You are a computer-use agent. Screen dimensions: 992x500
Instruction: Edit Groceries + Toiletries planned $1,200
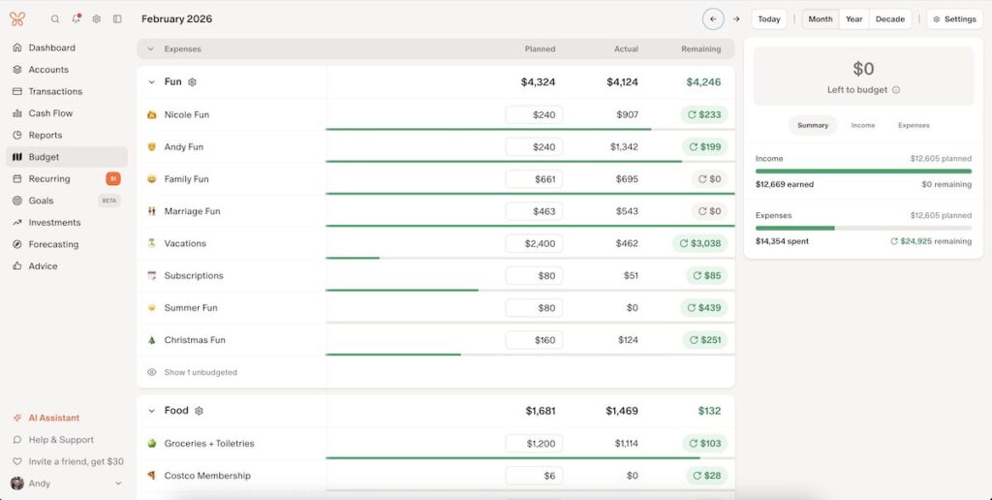[534, 444]
